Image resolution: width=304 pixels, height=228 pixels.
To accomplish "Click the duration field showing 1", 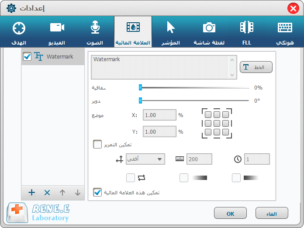I will [257, 159].
